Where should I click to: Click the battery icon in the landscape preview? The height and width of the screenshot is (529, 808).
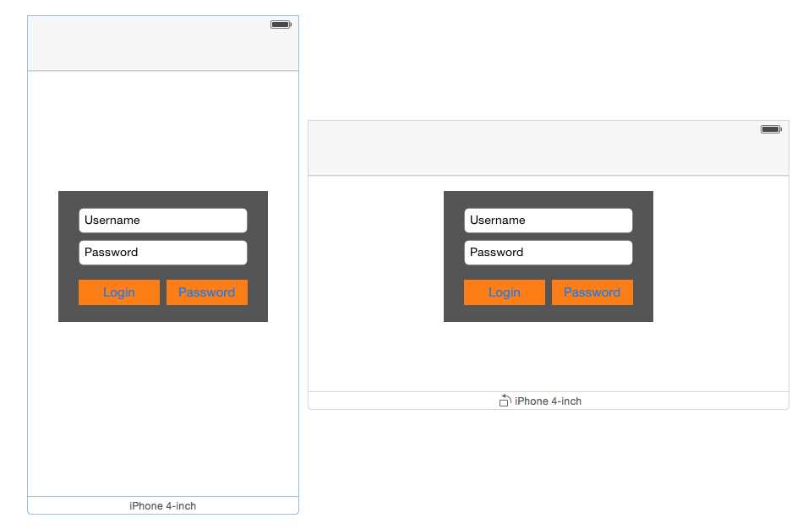click(x=771, y=129)
